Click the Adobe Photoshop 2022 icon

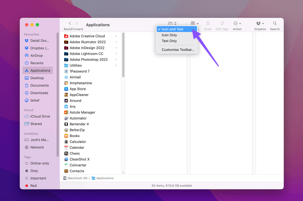coord(66,60)
